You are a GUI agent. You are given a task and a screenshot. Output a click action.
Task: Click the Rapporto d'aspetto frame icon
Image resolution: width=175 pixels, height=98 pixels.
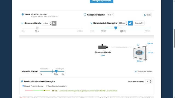pos(85,14)
